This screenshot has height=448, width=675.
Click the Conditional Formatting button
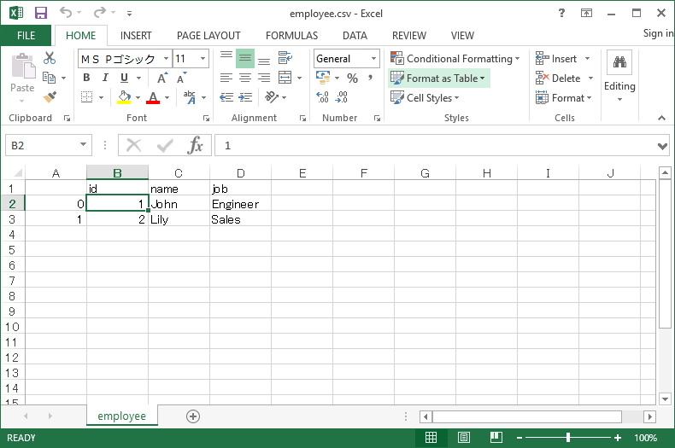click(x=455, y=58)
